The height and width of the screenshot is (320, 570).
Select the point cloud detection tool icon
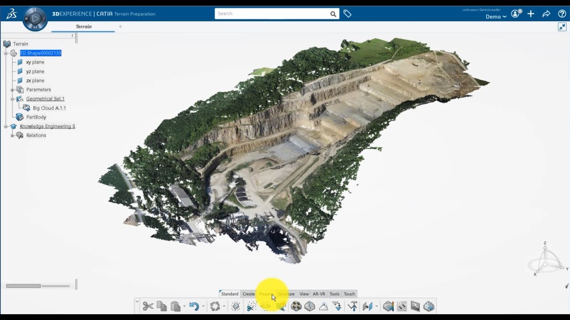tap(236, 307)
